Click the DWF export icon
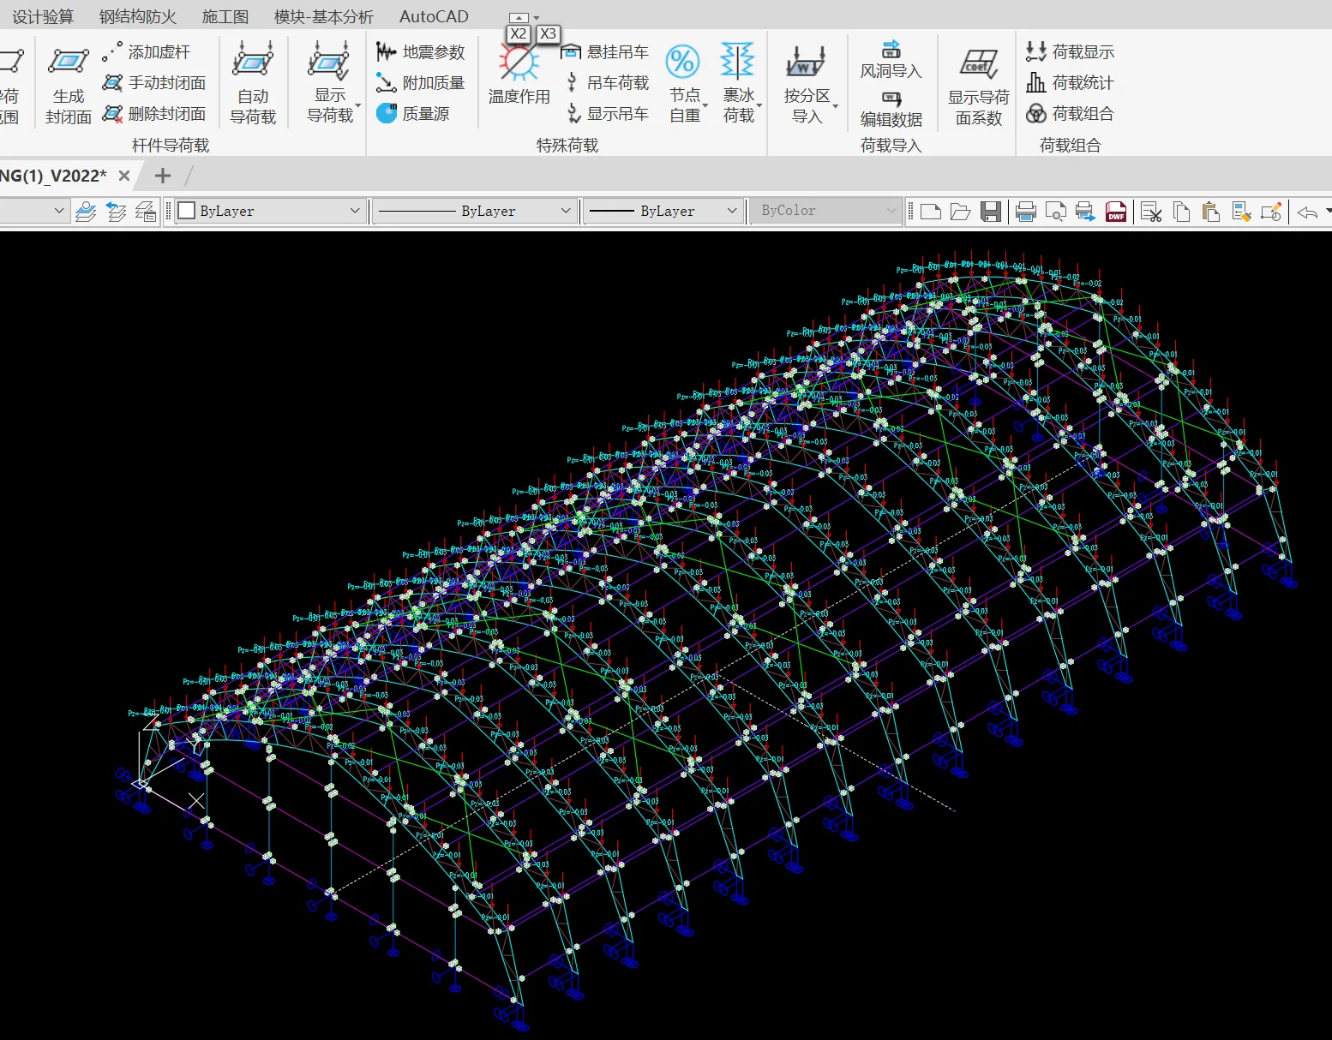The width and height of the screenshot is (1332, 1040). click(1116, 212)
